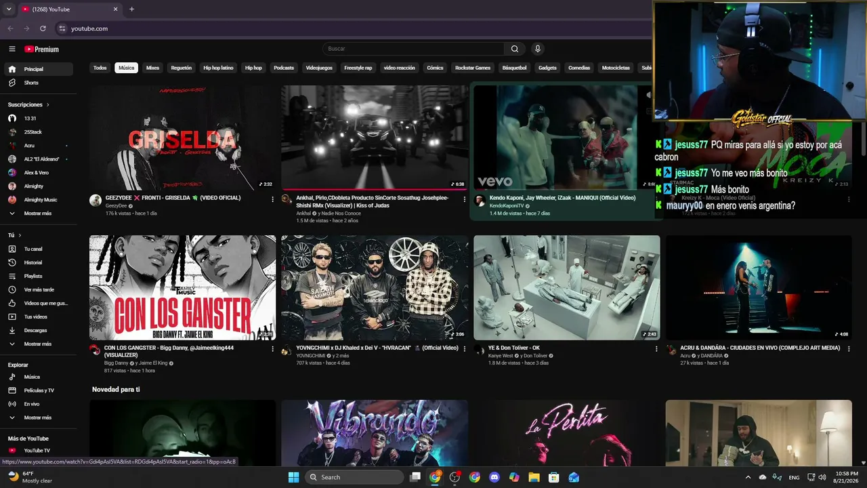Open Discord from the taskbar
Viewport: 867px width, 488px height.
click(x=494, y=477)
